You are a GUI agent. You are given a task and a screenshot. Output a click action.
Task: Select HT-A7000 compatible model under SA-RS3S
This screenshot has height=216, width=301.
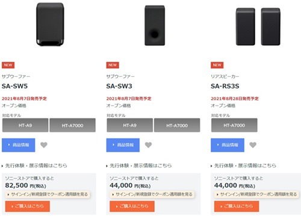click(x=234, y=125)
